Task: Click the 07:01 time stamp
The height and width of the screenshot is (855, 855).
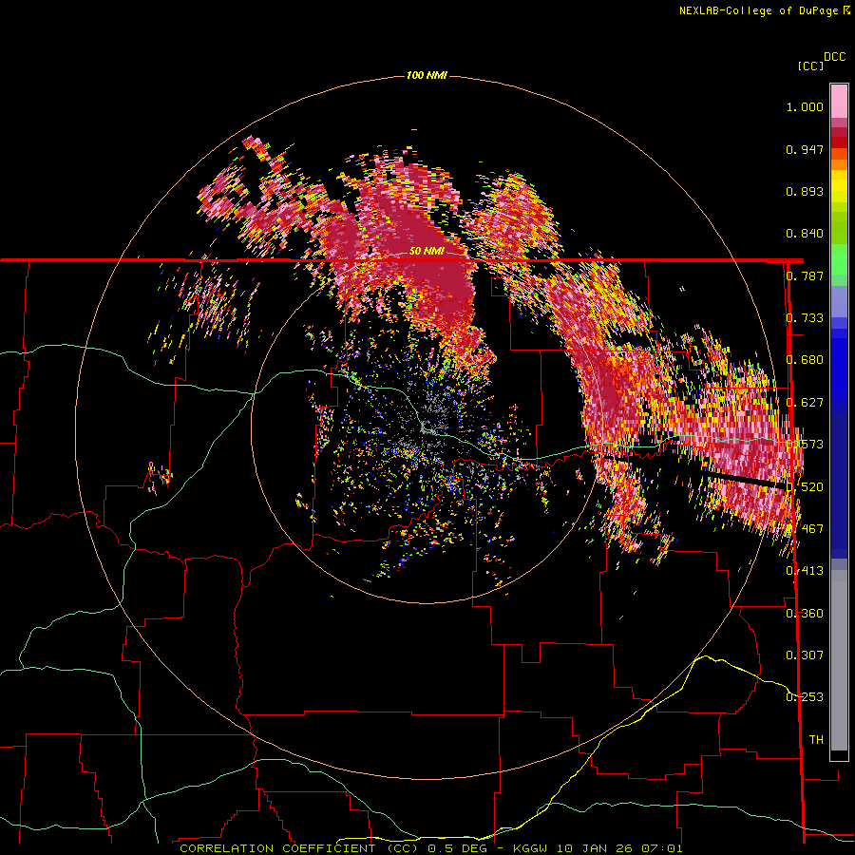Action: click(661, 848)
